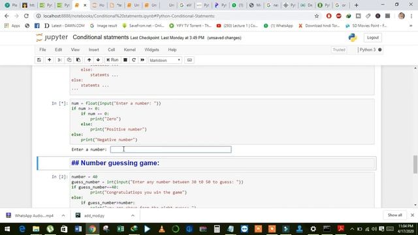Open the Help menu
418x235 pixels.
pyautogui.click(x=172, y=50)
